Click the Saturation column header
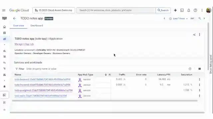 coord(186,75)
